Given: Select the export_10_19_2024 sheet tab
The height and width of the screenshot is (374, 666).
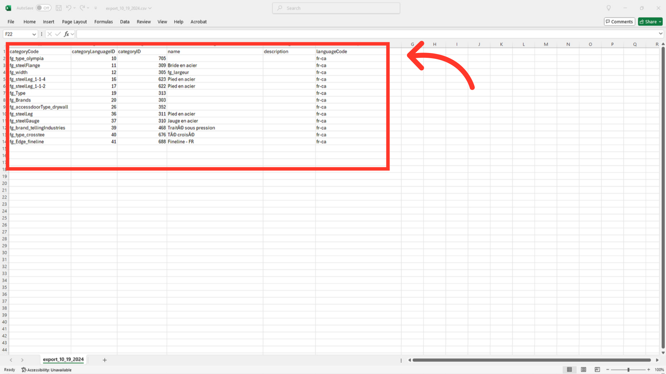Looking at the screenshot, I should [63, 359].
